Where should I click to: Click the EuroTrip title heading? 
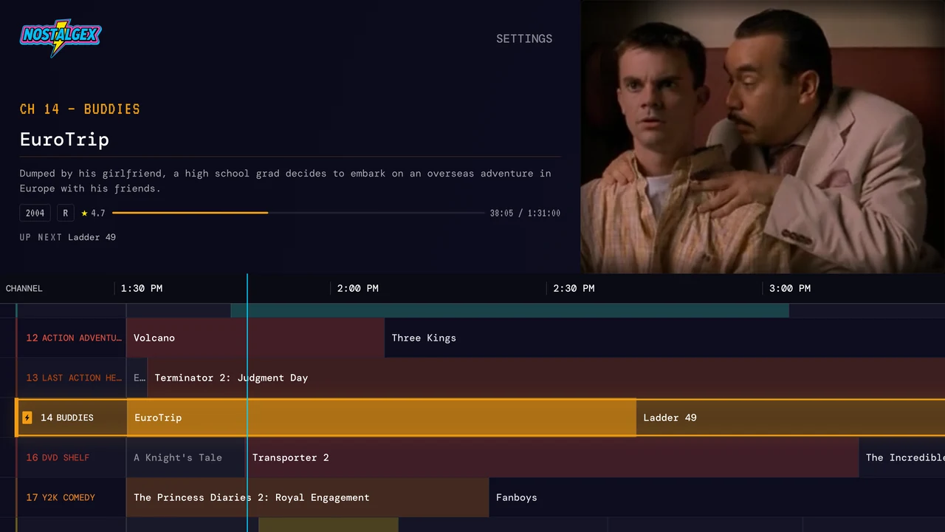pyautogui.click(x=64, y=140)
